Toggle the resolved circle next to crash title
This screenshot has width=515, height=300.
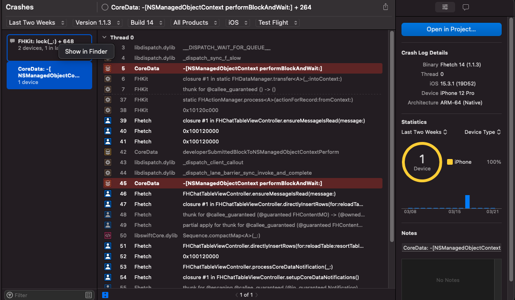point(105,7)
